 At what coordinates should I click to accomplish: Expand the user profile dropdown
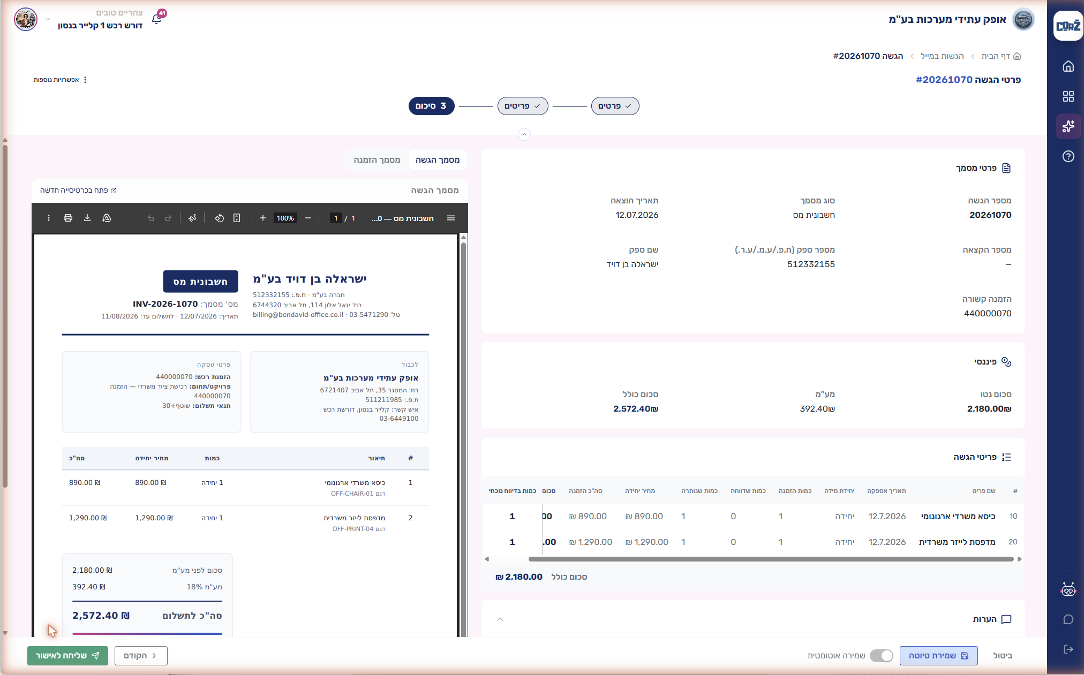tap(48, 19)
